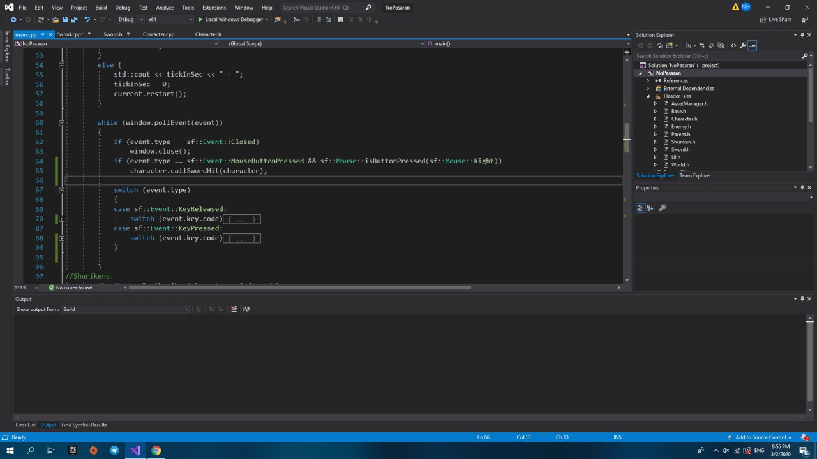Switch to the Character.cpp tab
Screen dimensions: 817x459
pyautogui.click(x=158, y=34)
